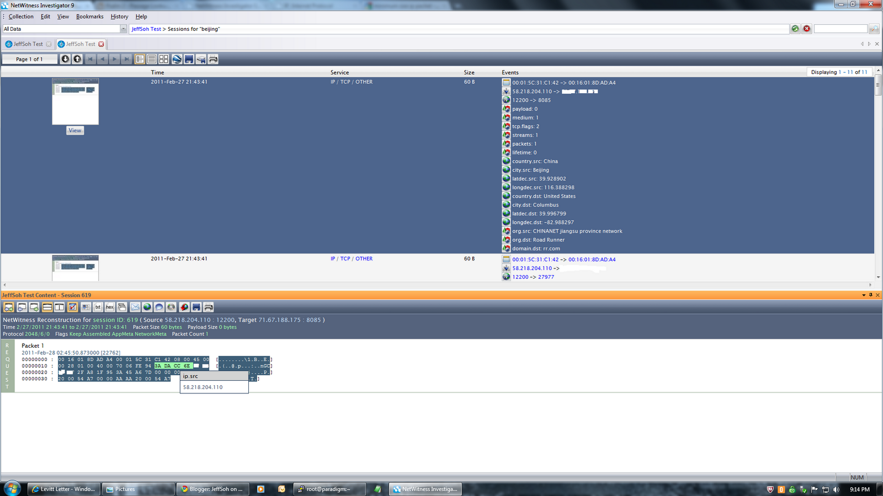Open the first session thumbnail

pos(76,101)
